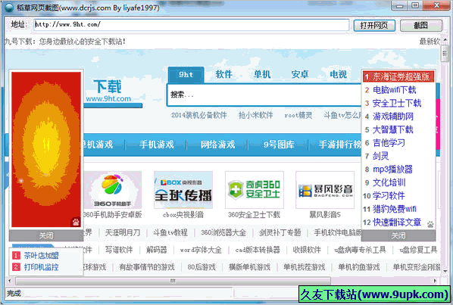Open 游戏辅助网 ranking entry
Screen dimensions: 453x305
pos(393,117)
